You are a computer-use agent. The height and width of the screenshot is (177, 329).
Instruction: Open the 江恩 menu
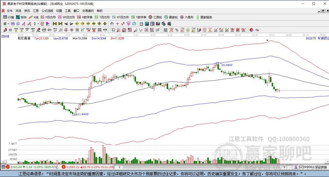(36, 11)
